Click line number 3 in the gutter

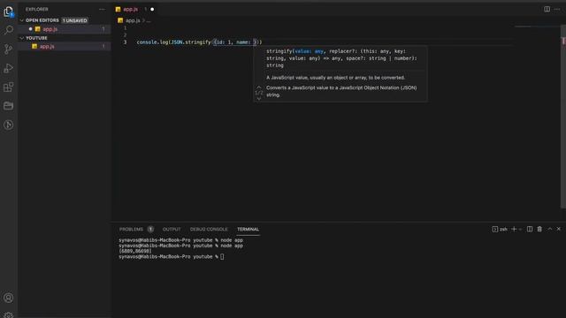126,42
